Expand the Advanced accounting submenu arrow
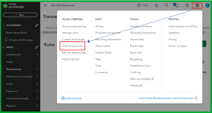The width and height of the screenshot is (212, 113). pyautogui.click(x=37, y=76)
